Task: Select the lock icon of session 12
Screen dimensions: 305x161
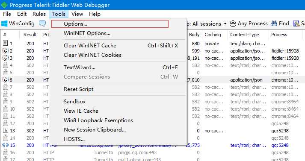Action: point(6,123)
